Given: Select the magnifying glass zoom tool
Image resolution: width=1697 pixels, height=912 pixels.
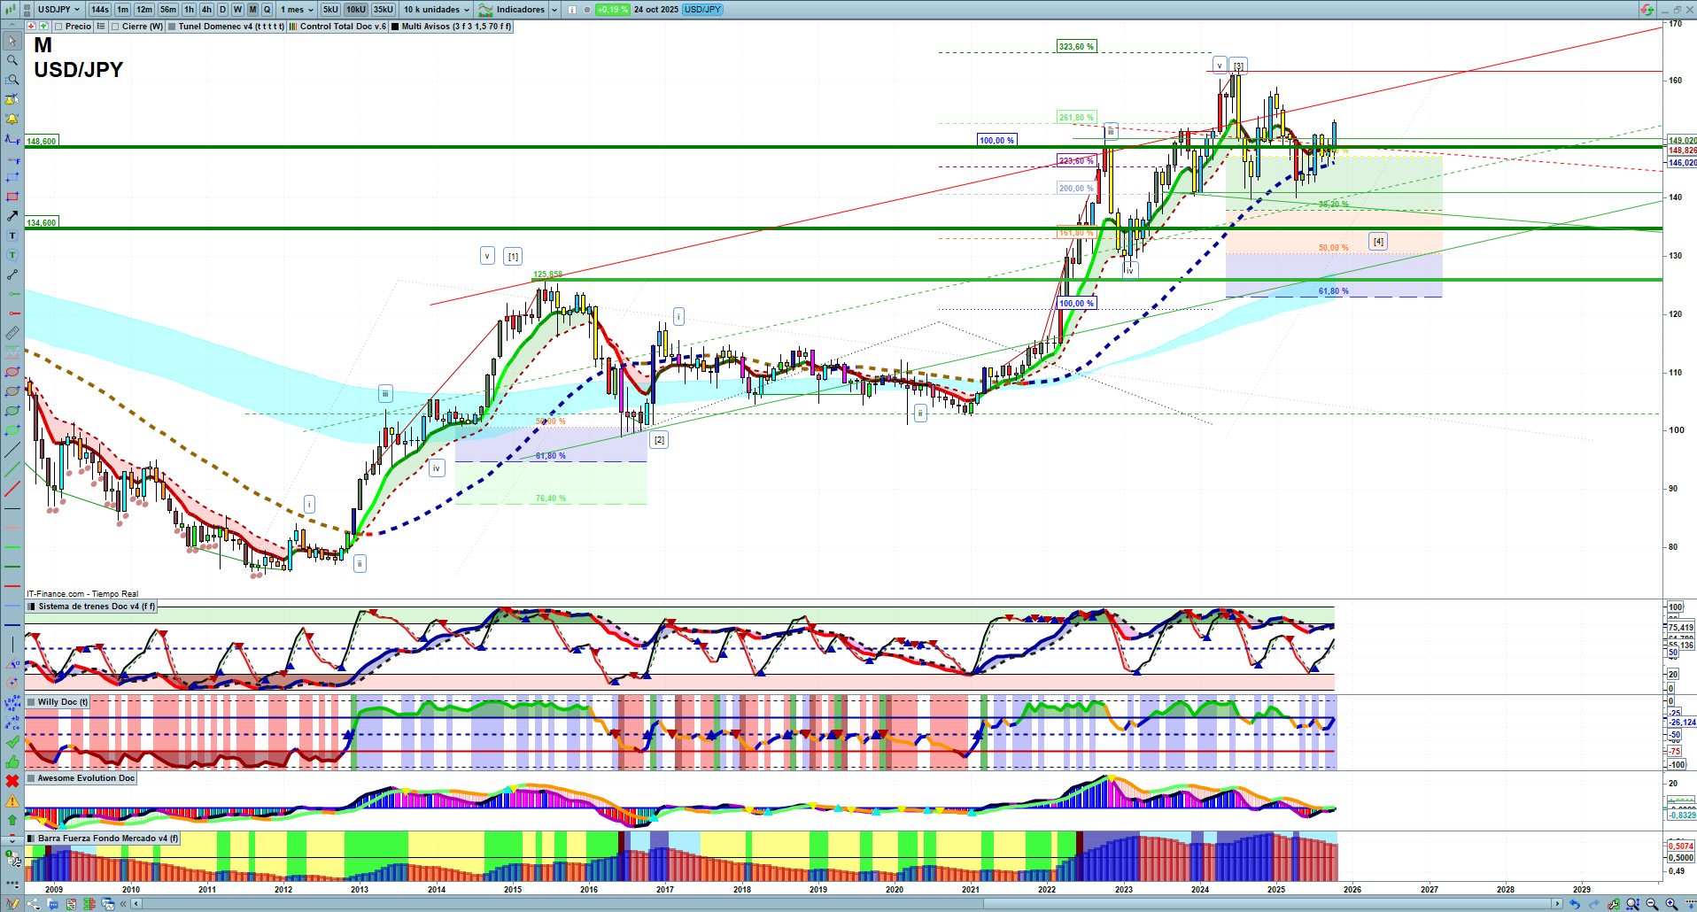Looking at the screenshot, I should (12, 60).
